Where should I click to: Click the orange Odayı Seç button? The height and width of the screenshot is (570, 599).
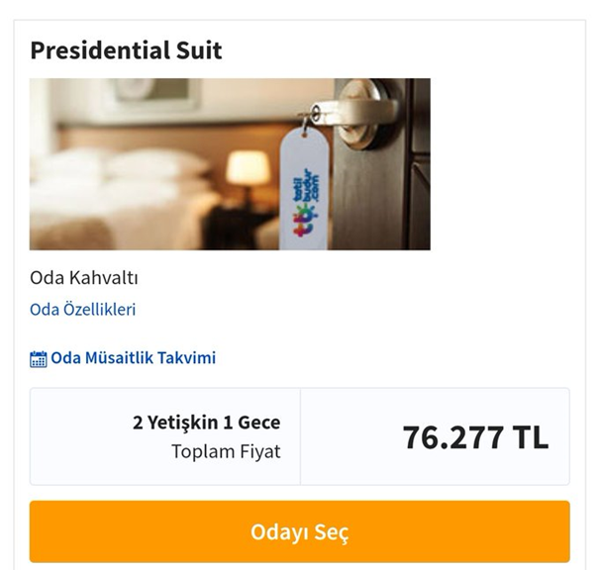click(299, 531)
